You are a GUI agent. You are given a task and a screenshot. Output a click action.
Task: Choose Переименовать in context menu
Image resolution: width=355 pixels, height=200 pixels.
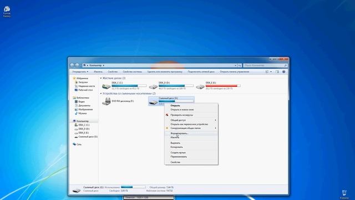pos(191,157)
